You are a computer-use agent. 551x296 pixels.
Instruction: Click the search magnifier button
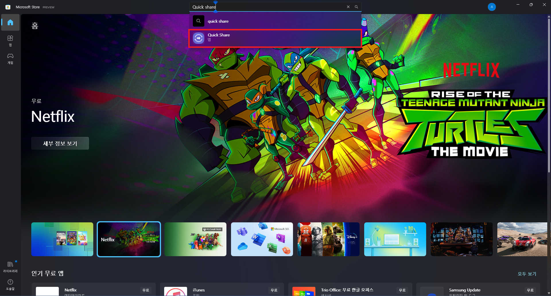(x=356, y=7)
